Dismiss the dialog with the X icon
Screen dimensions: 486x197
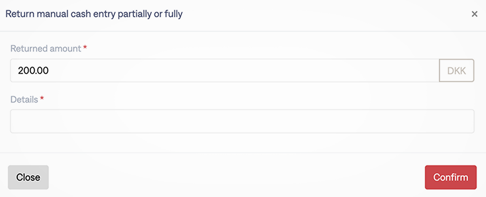click(475, 14)
